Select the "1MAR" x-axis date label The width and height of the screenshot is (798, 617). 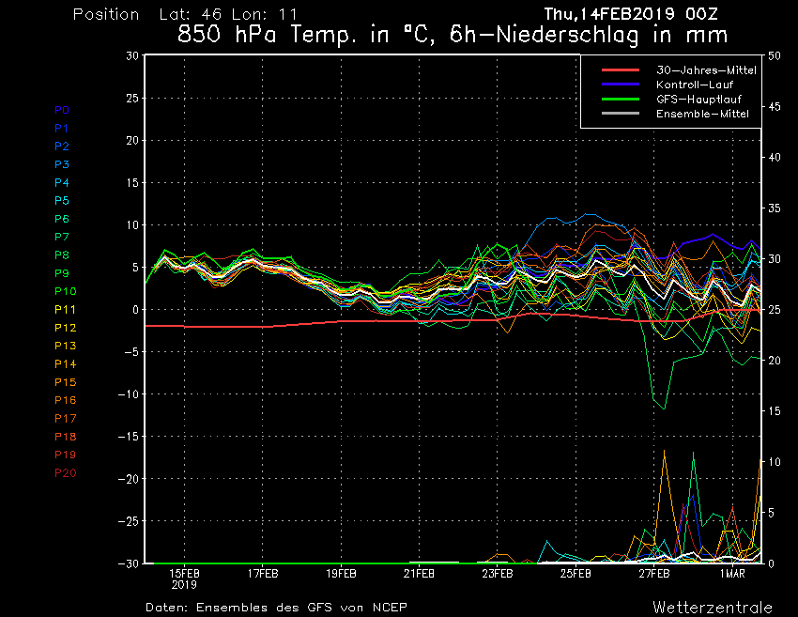pyautogui.click(x=732, y=574)
